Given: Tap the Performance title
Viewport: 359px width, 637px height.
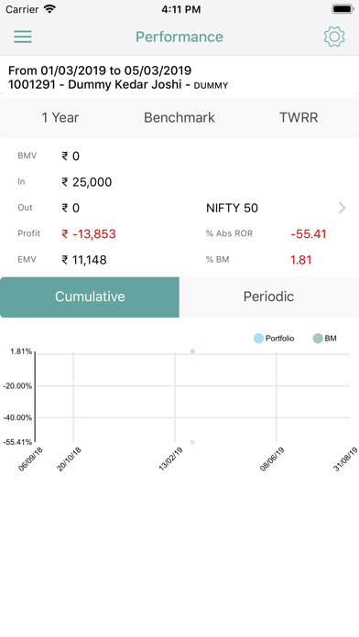Looking at the screenshot, I should tap(179, 37).
